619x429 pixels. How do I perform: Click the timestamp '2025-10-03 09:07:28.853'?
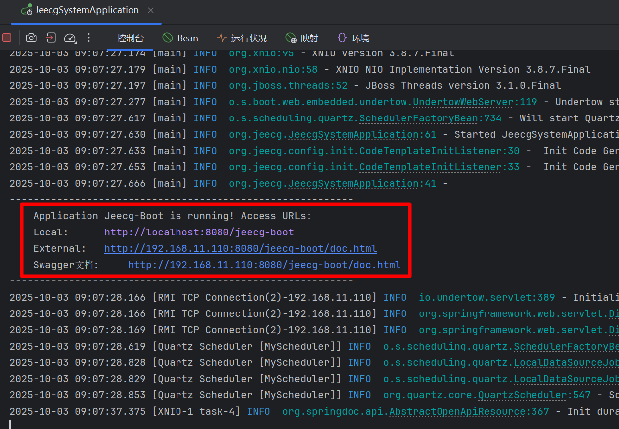click(x=78, y=395)
